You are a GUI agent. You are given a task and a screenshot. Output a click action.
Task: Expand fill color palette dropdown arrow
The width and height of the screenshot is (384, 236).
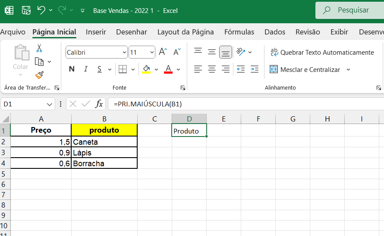pos(156,69)
